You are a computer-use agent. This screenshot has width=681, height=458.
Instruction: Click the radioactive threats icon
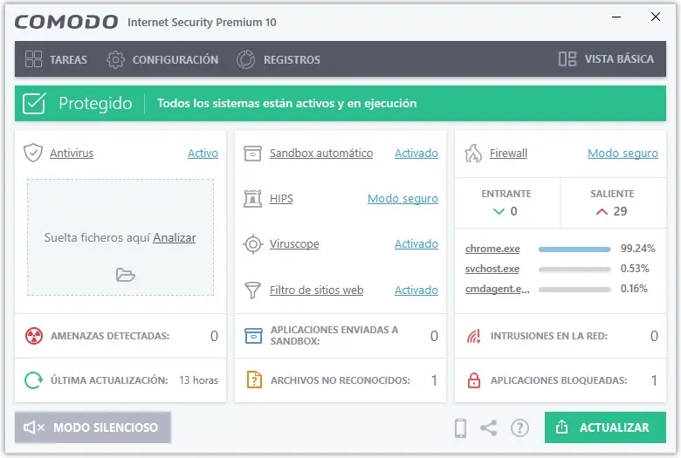pyautogui.click(x=34, y=336)
